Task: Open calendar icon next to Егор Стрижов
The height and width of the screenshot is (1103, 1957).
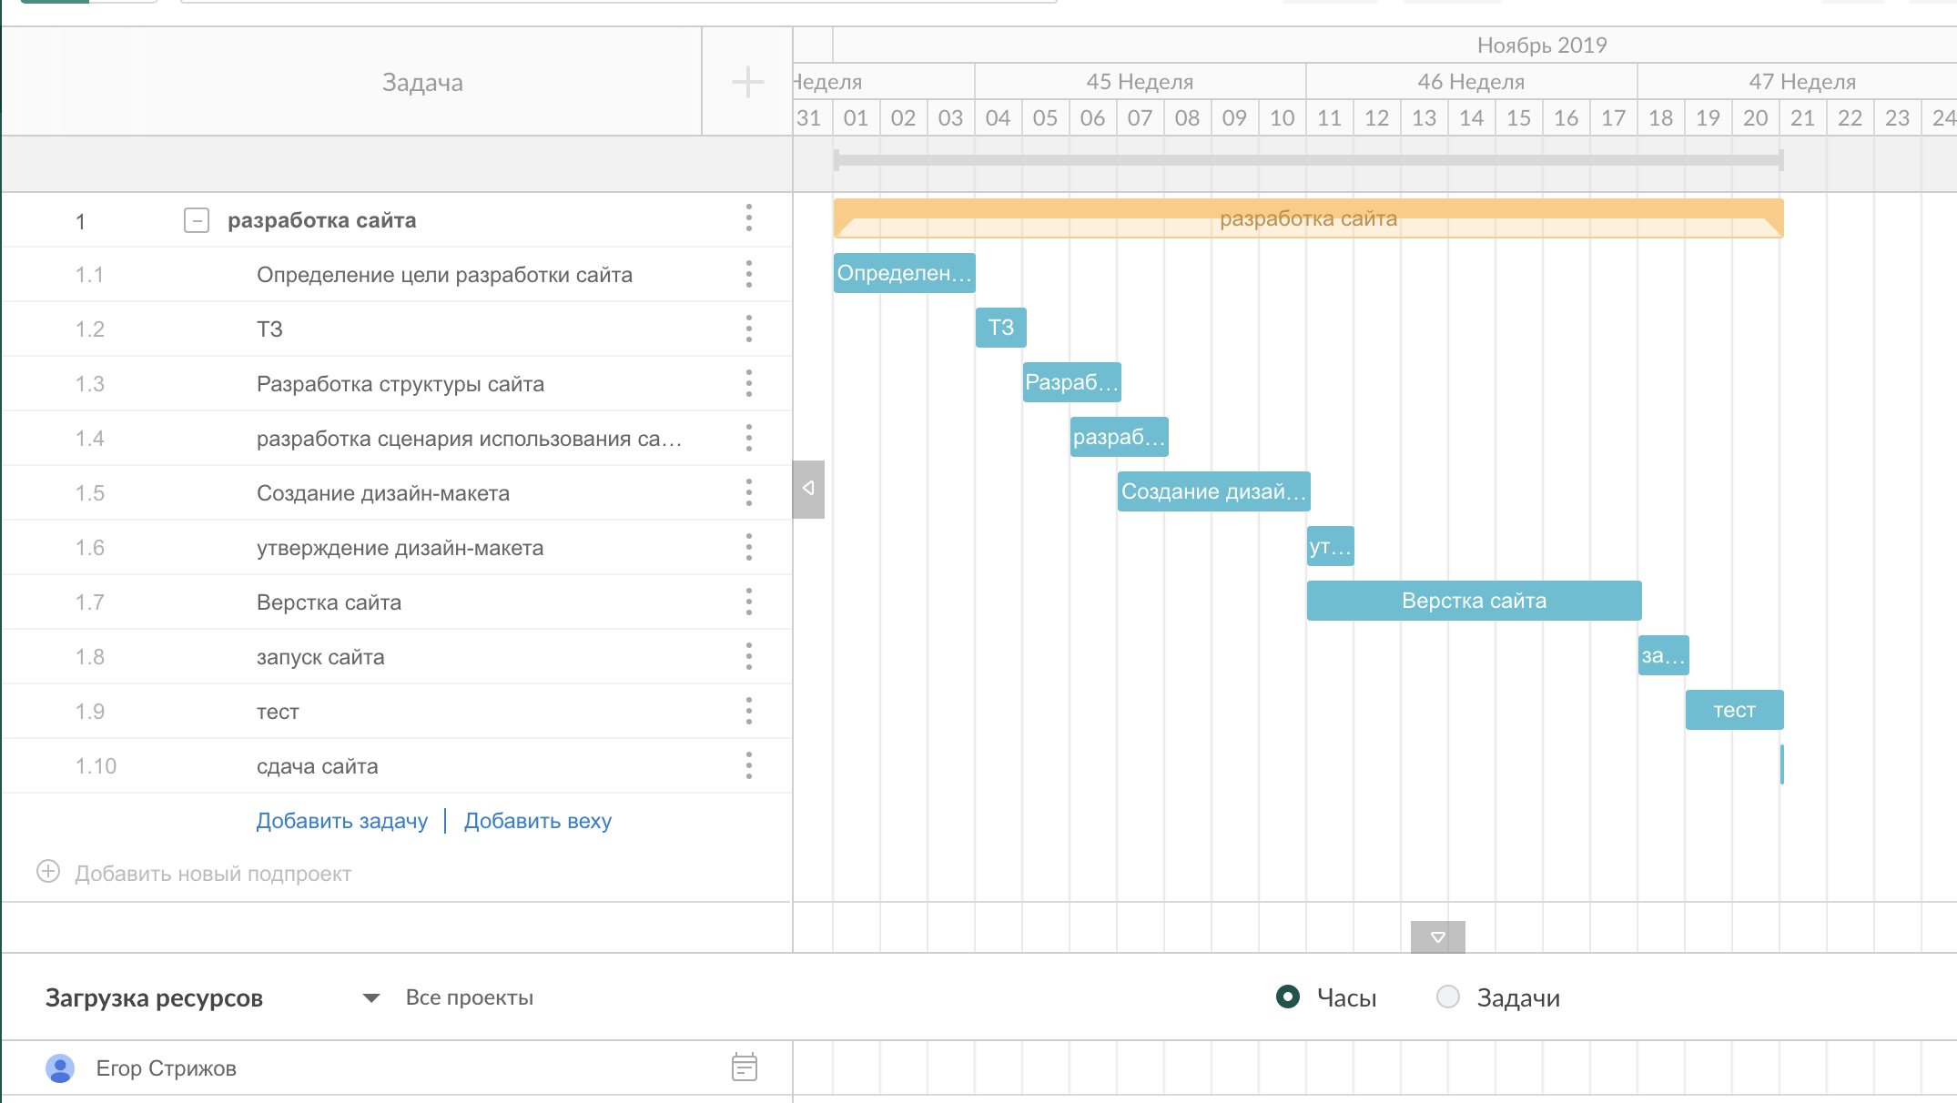Action: [x=744, y=1067]
